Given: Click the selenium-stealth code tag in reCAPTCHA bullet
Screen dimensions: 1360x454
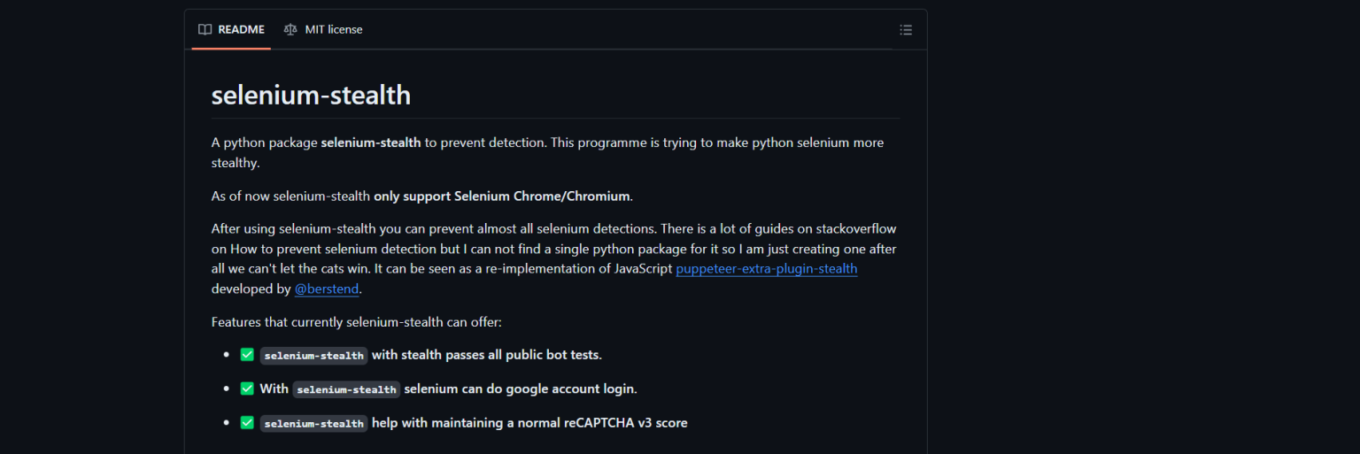Looking at the screenshot, I should pyautogui.click(x=313, y=424).
